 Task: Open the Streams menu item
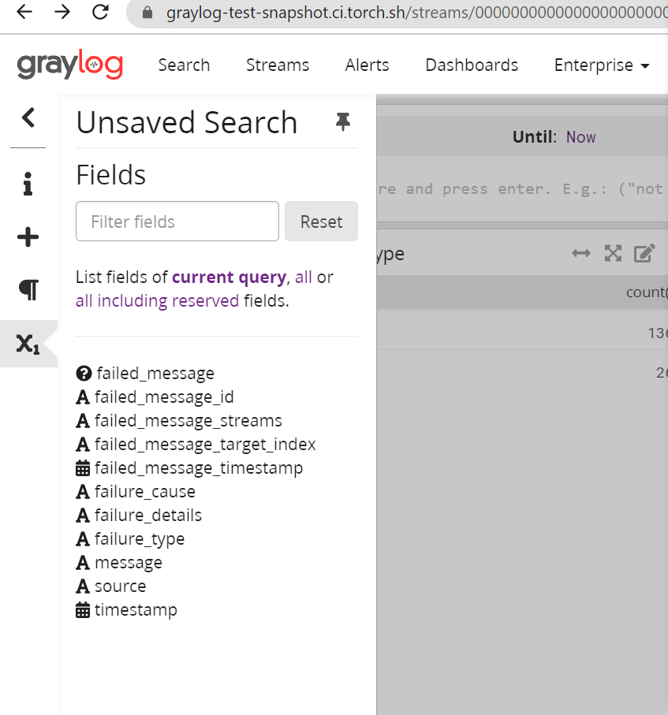(x=277, y=65)
